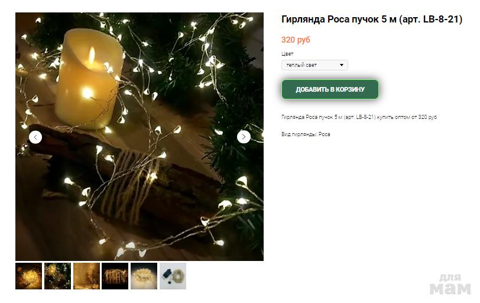Click the для мам watermark logo

[450, 284]
